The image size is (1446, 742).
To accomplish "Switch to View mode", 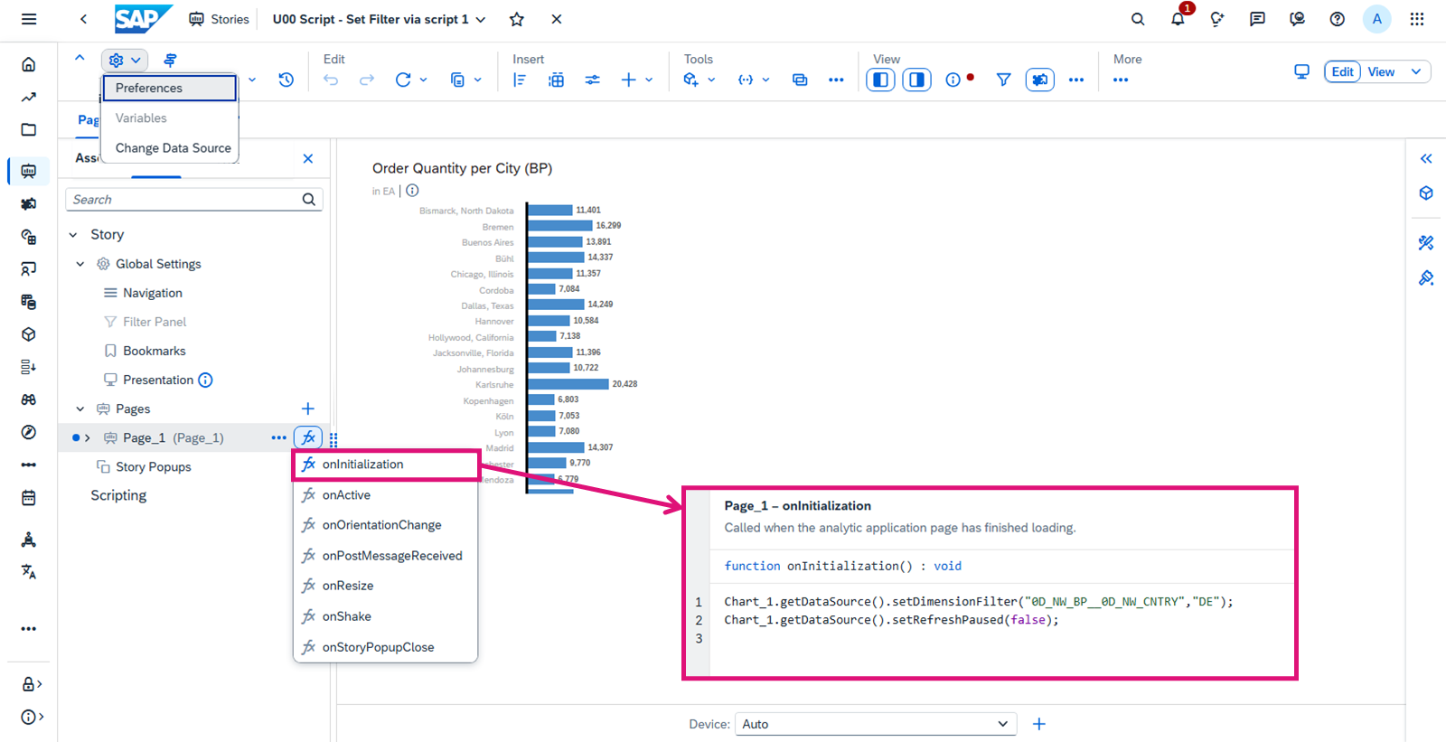I will (1381, 71).
